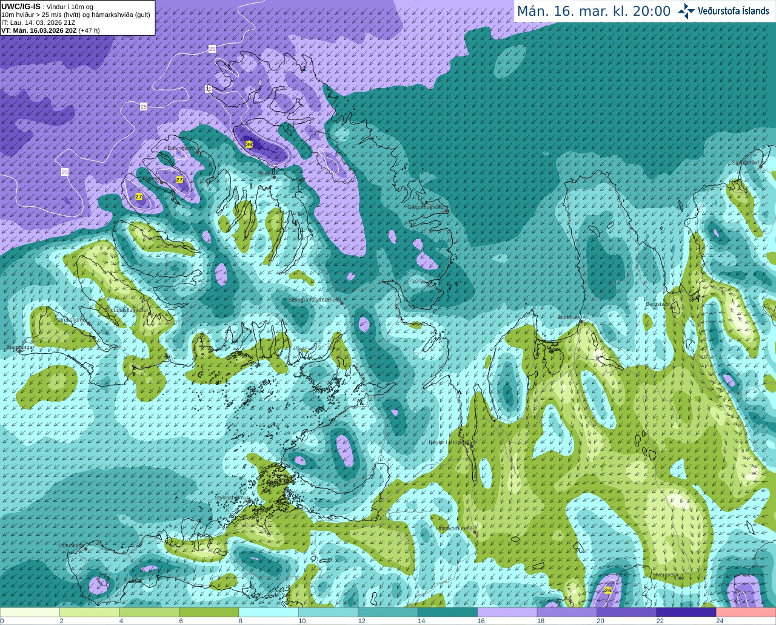Click the yellow 27 marker southwest of Flateyri
The image size is (776, 625).
139,197
